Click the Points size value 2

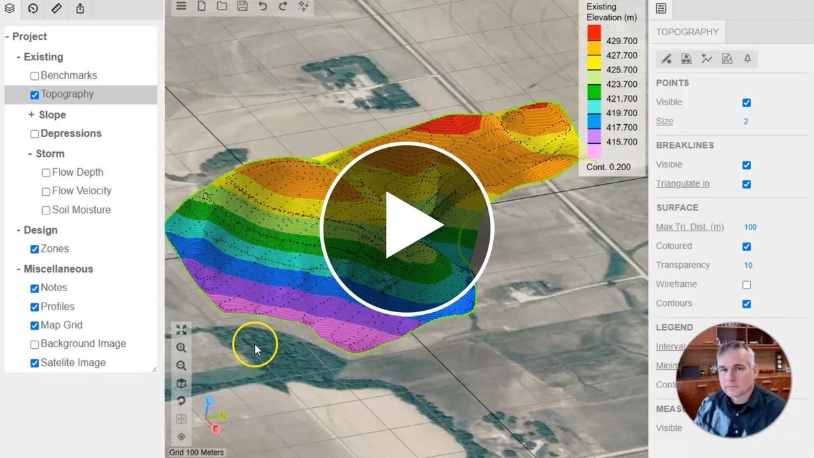(746, 121)
